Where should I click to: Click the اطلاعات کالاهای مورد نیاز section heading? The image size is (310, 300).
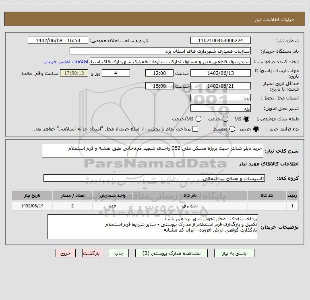pos(269,164)
